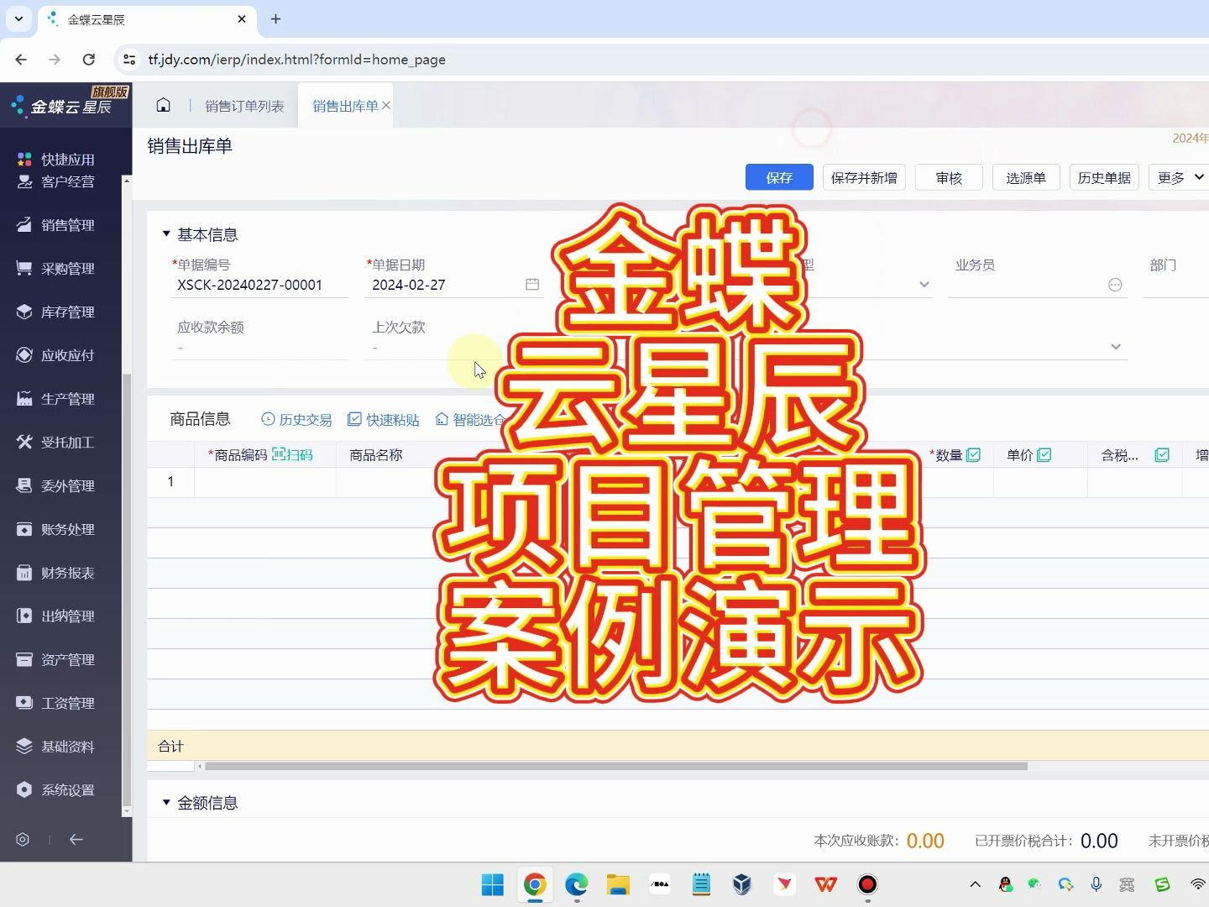Open File Explorer from the taskbar
Screen dimensions: 1209x907
click(x=618, y=884)
